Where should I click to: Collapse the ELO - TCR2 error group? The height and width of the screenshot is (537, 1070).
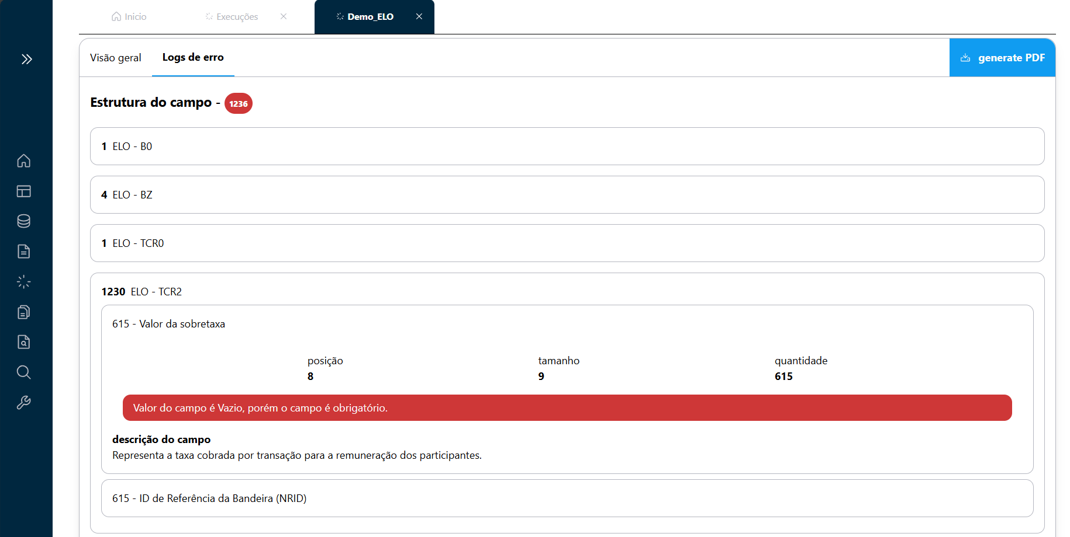[x=567, y=291]
